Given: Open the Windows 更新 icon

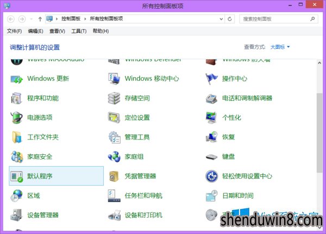Looking at the screenshot, I should click(17, 79).
